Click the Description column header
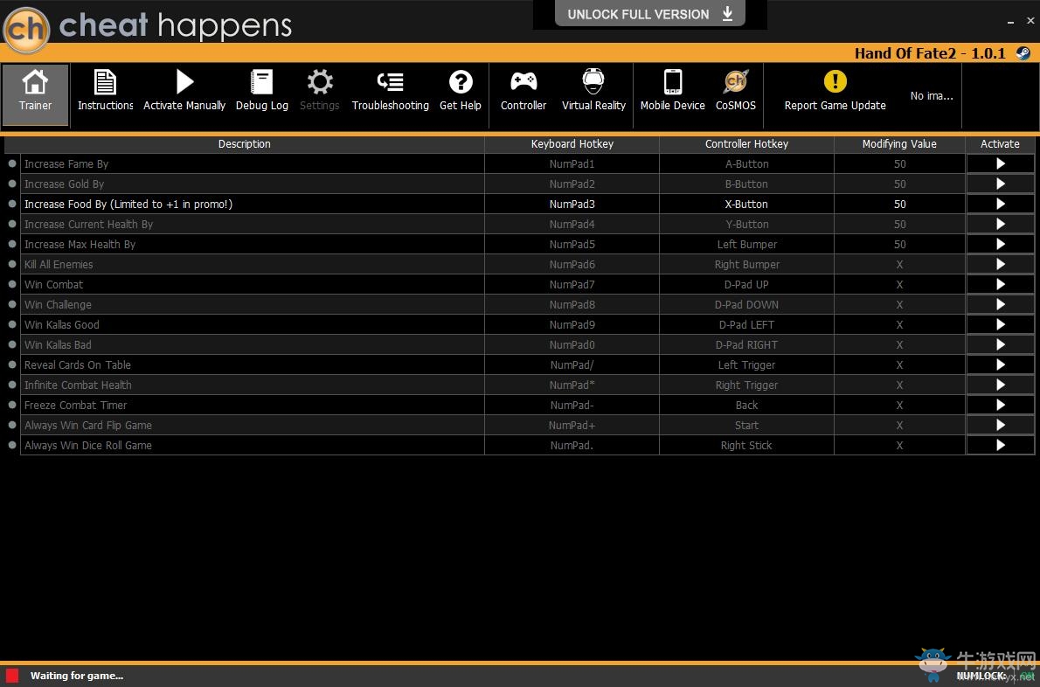 [244, 144]
